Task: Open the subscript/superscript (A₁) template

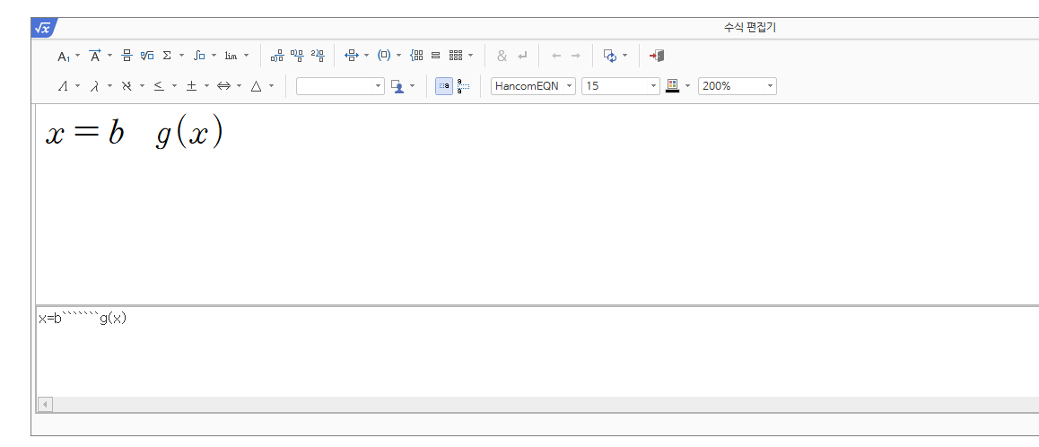Action: [x=64, y=57]
